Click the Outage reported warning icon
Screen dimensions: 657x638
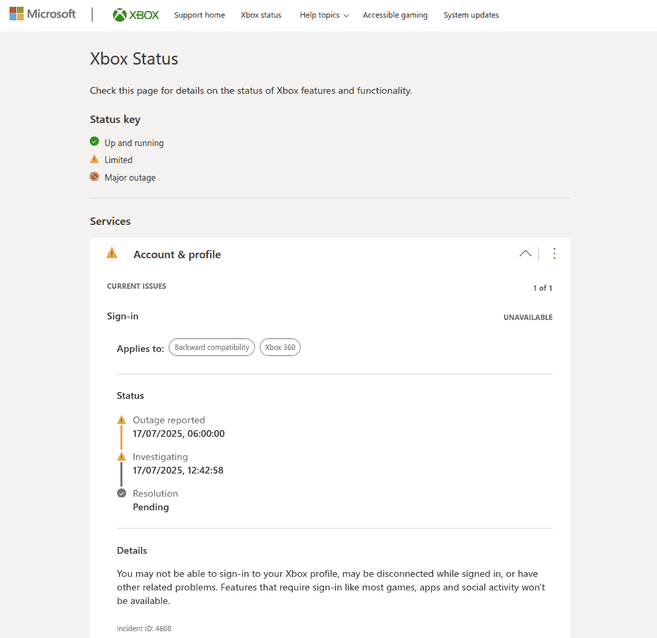pos(122,420)
